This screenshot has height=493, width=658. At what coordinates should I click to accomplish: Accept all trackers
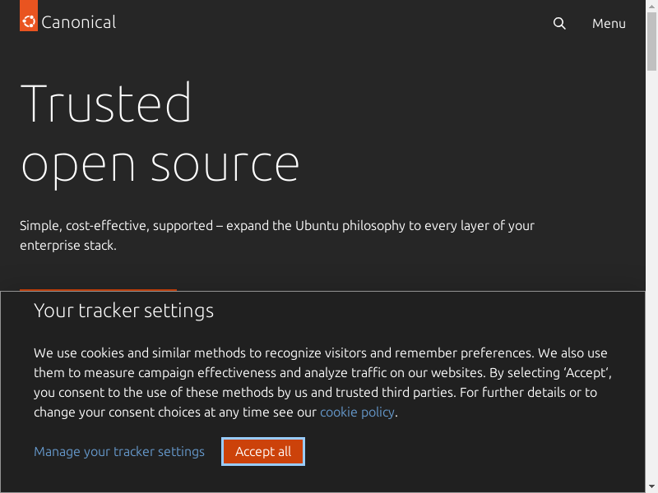click(263, 451)
